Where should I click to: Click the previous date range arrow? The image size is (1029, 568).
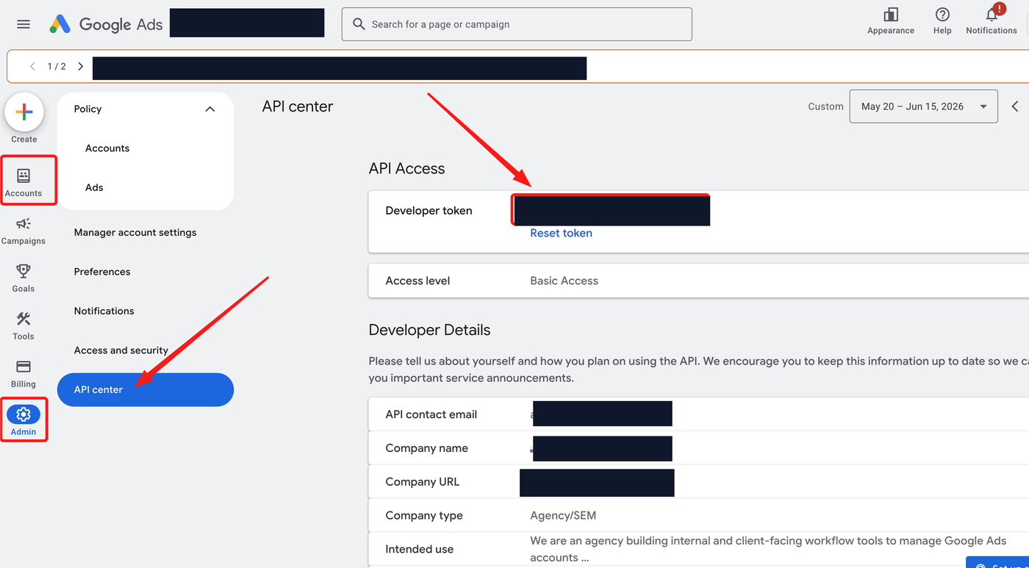coord(1015,107)
